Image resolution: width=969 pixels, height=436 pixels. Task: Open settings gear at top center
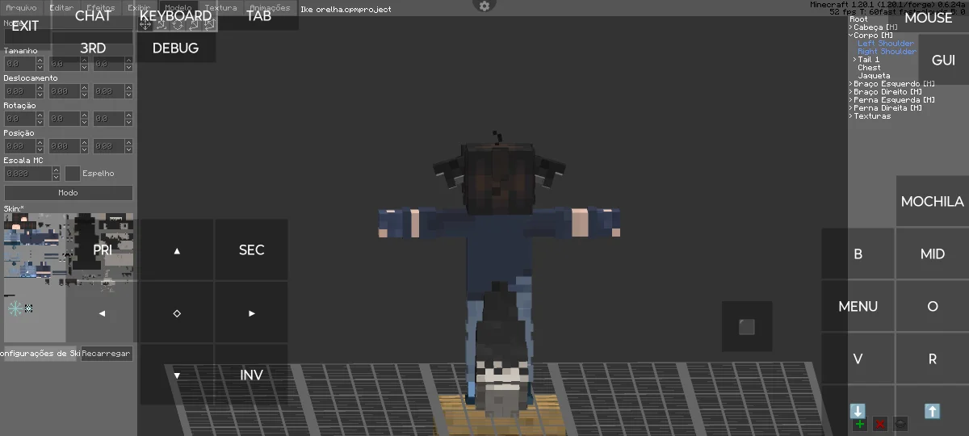coord(484,6)
